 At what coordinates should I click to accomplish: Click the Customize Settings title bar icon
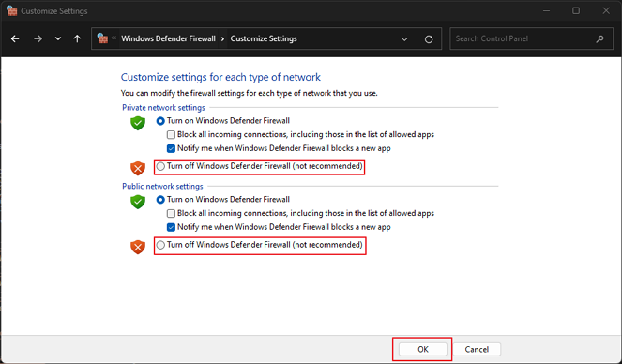pos(12,10)
